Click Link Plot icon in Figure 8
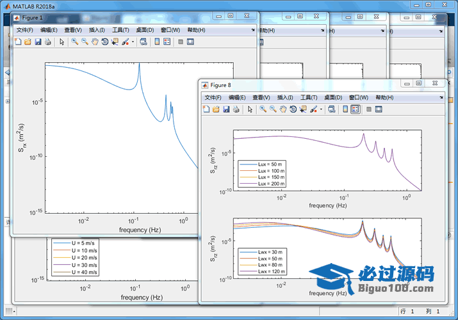 pos(332,109)
